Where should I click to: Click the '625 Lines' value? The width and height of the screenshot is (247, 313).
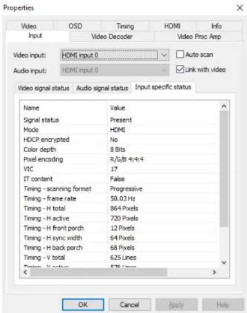(123, 257)
